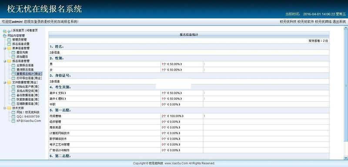
Task: Click the vertical scrollbar thumb of content pane
Action: [346, 85]
